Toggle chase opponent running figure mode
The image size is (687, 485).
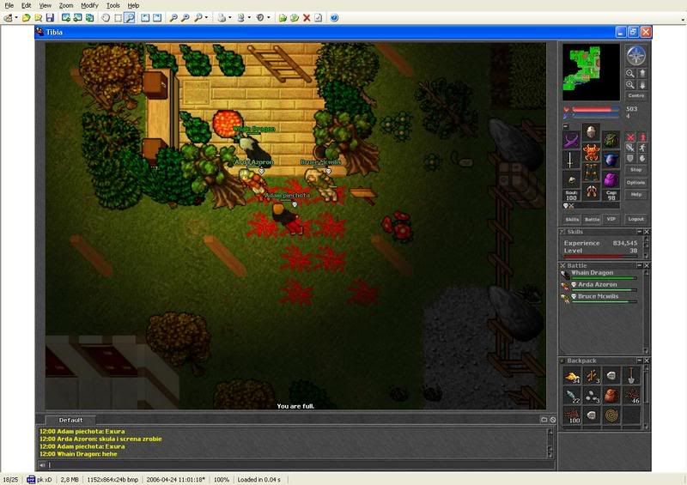coord(642,148)
